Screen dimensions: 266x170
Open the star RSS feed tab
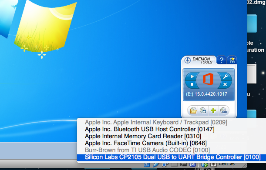(232, 60)
